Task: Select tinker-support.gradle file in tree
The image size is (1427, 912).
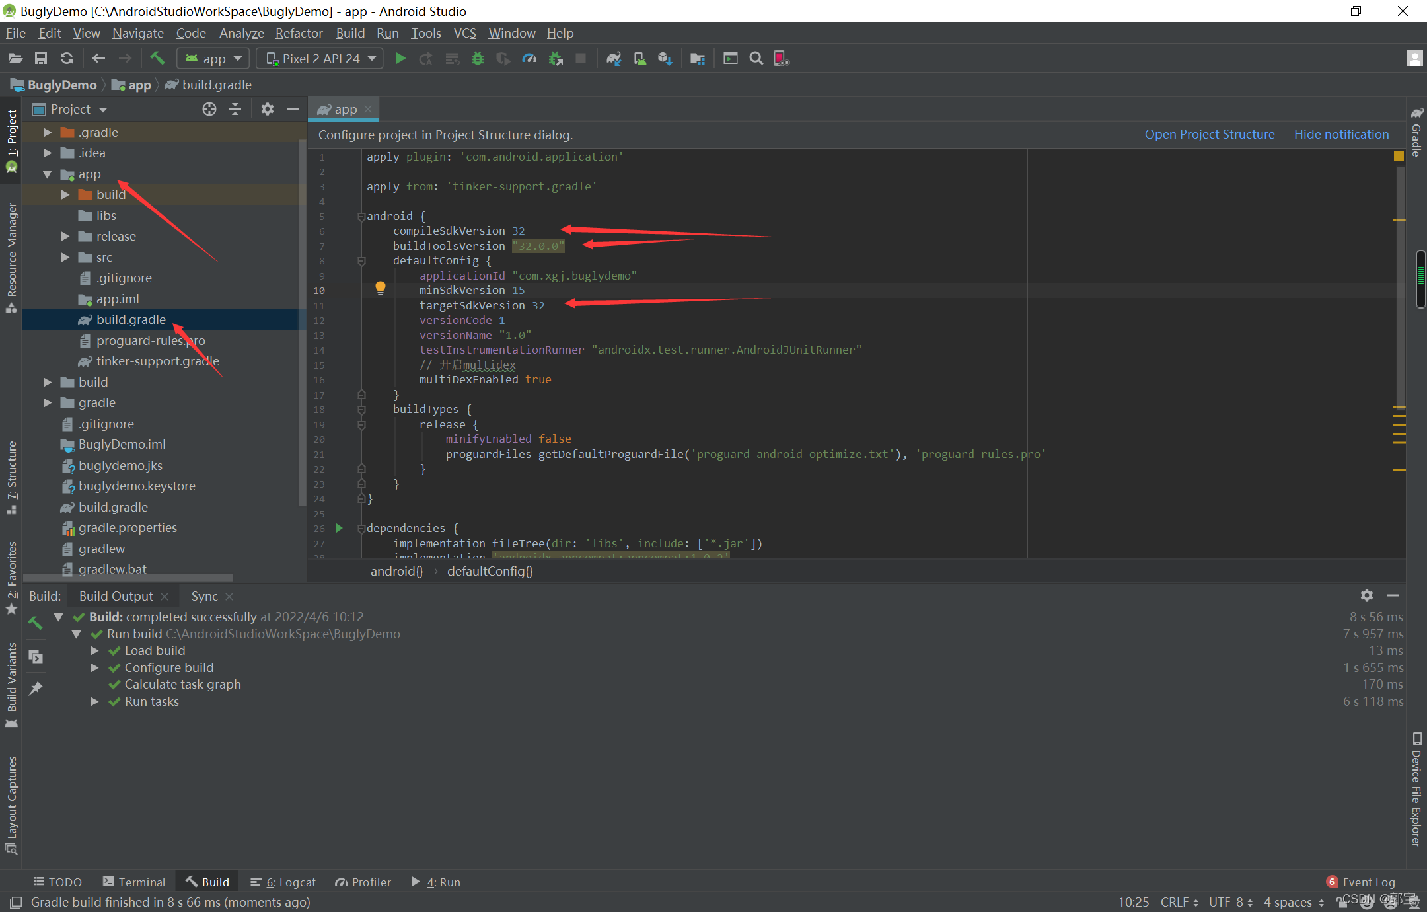Action: click(157, 361)
